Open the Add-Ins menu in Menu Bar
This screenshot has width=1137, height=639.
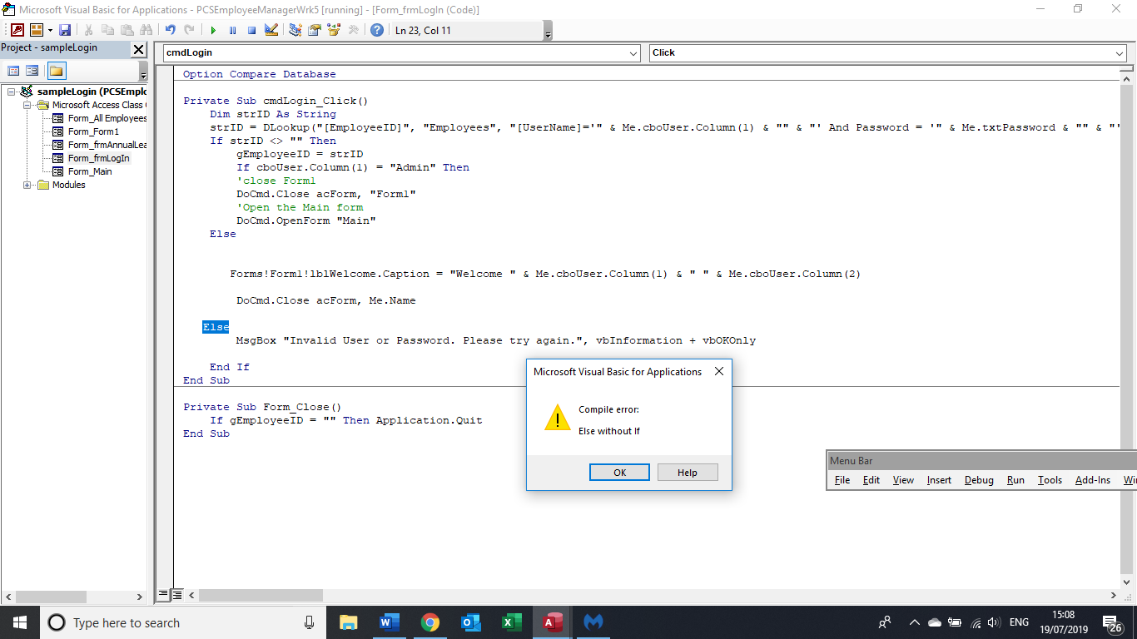click(x=1093, y=480)
